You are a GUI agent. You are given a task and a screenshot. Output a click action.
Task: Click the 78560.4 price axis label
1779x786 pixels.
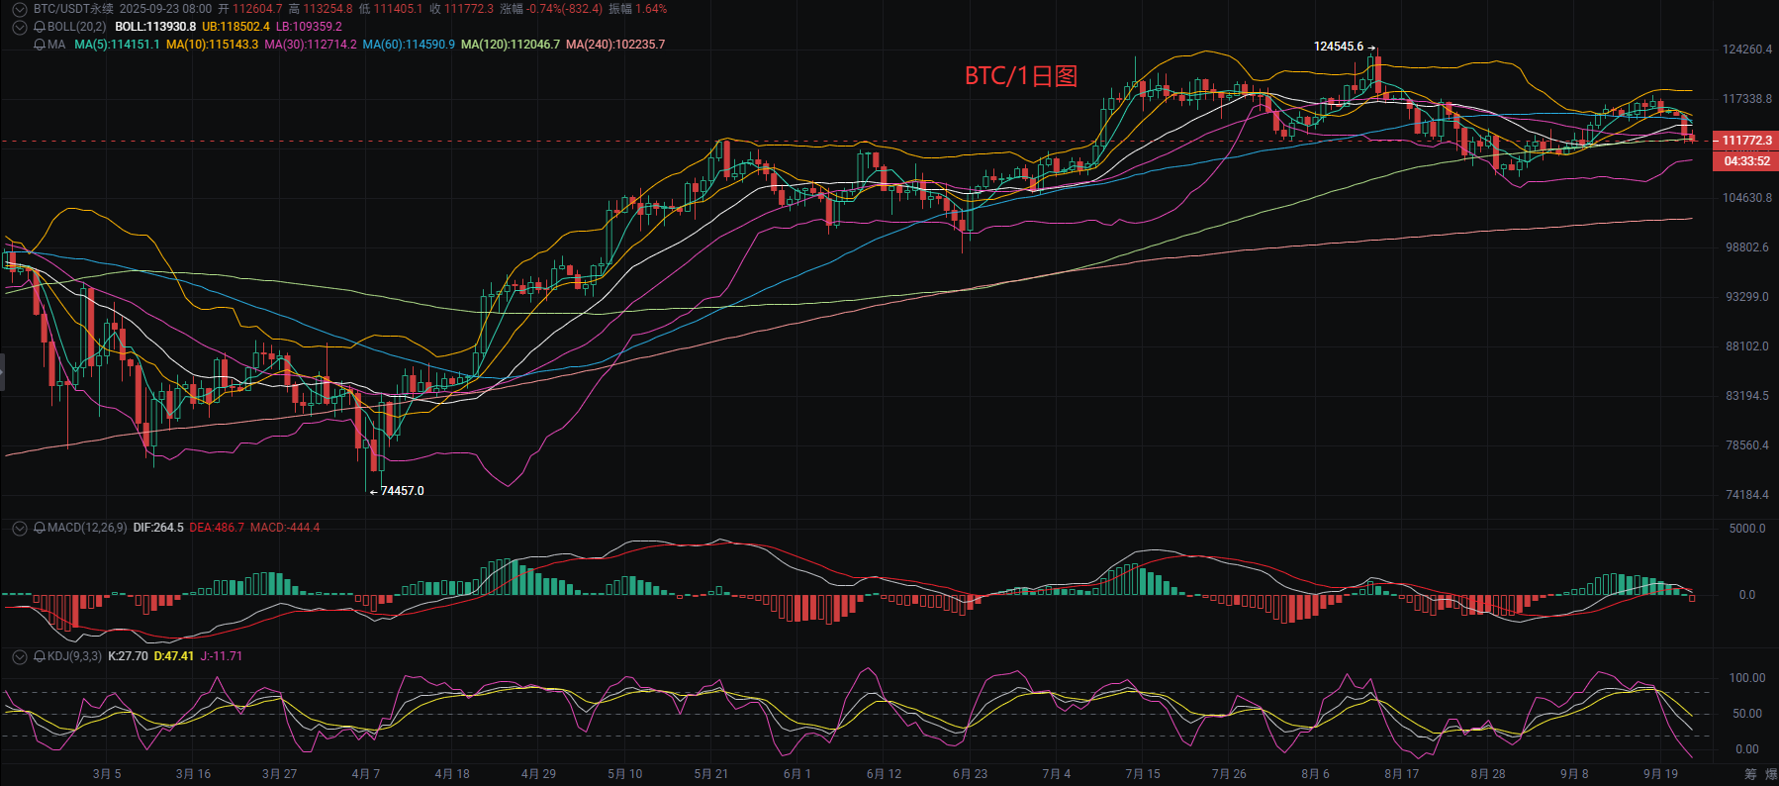pyautogui.click(x=1747, y=445)
